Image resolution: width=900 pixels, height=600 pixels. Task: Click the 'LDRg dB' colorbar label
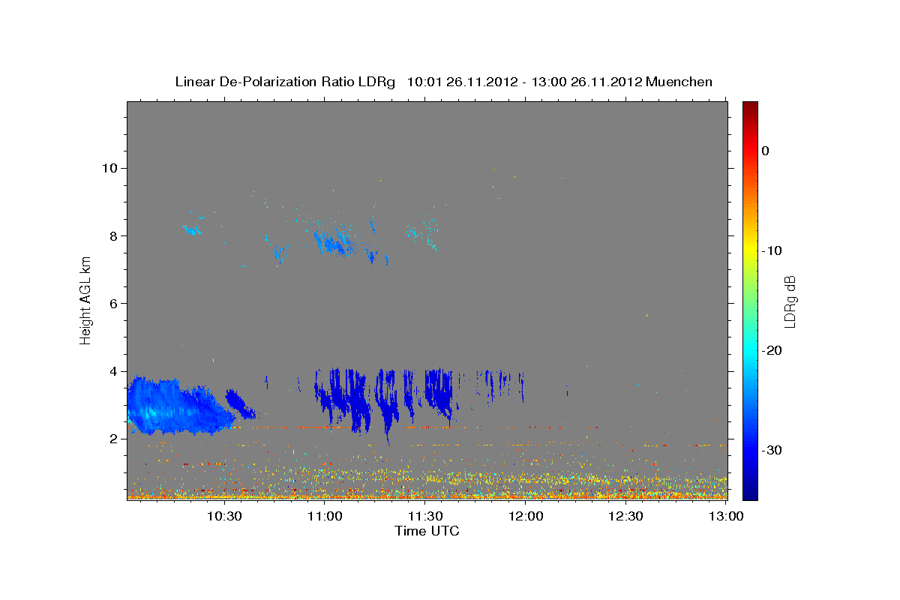(790, 301)
